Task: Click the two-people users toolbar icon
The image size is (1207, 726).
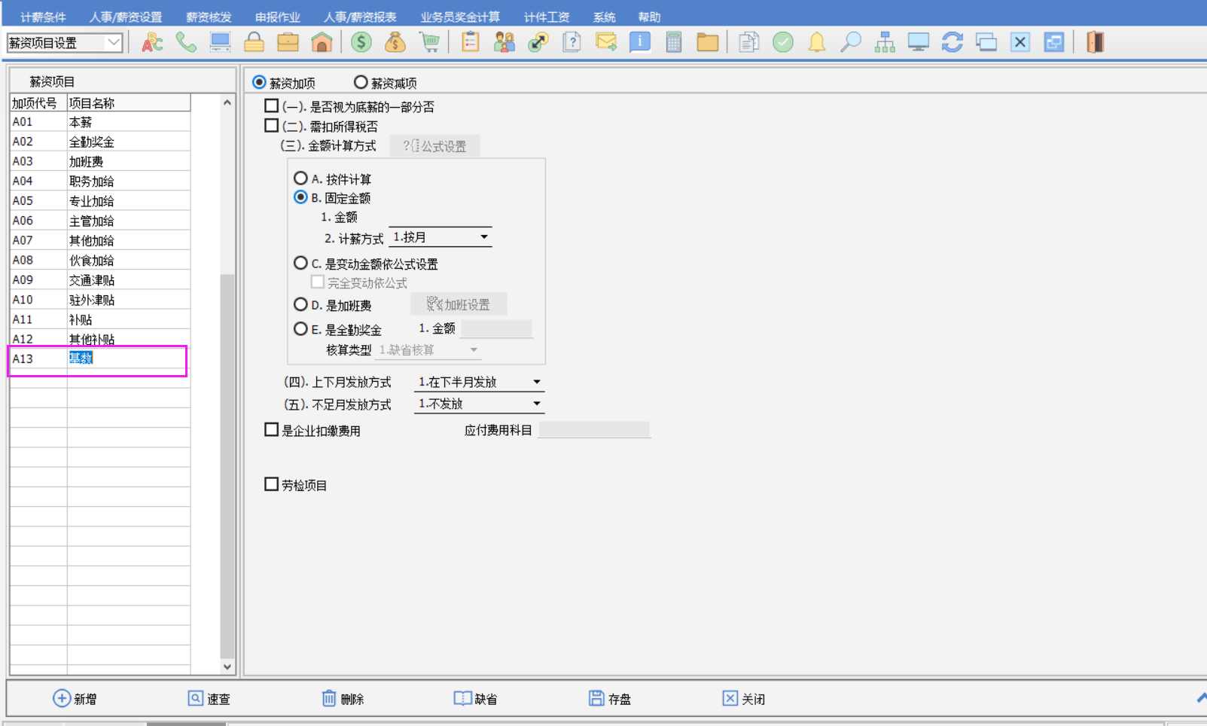Action: pos(504,42)
